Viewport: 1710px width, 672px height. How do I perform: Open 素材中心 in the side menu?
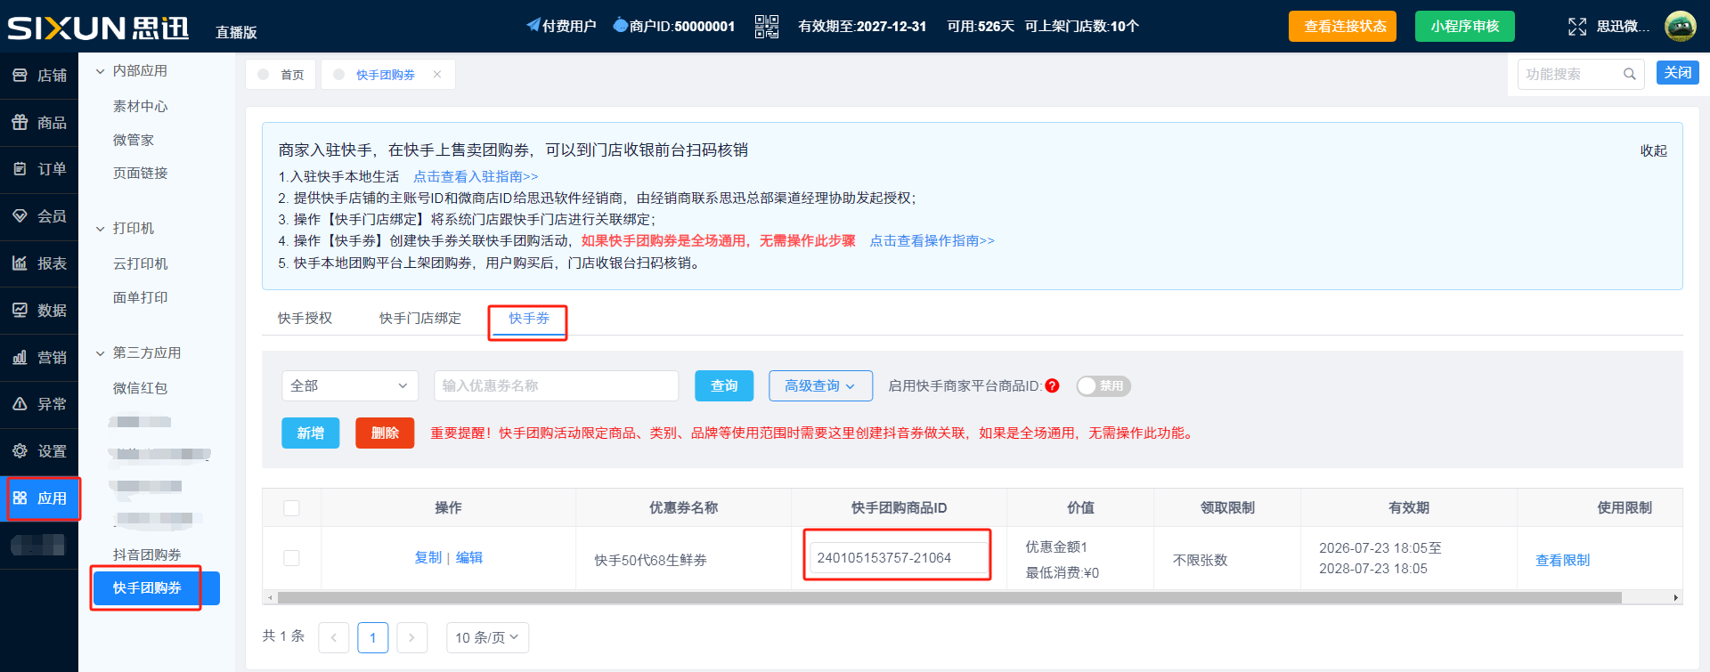140,106
